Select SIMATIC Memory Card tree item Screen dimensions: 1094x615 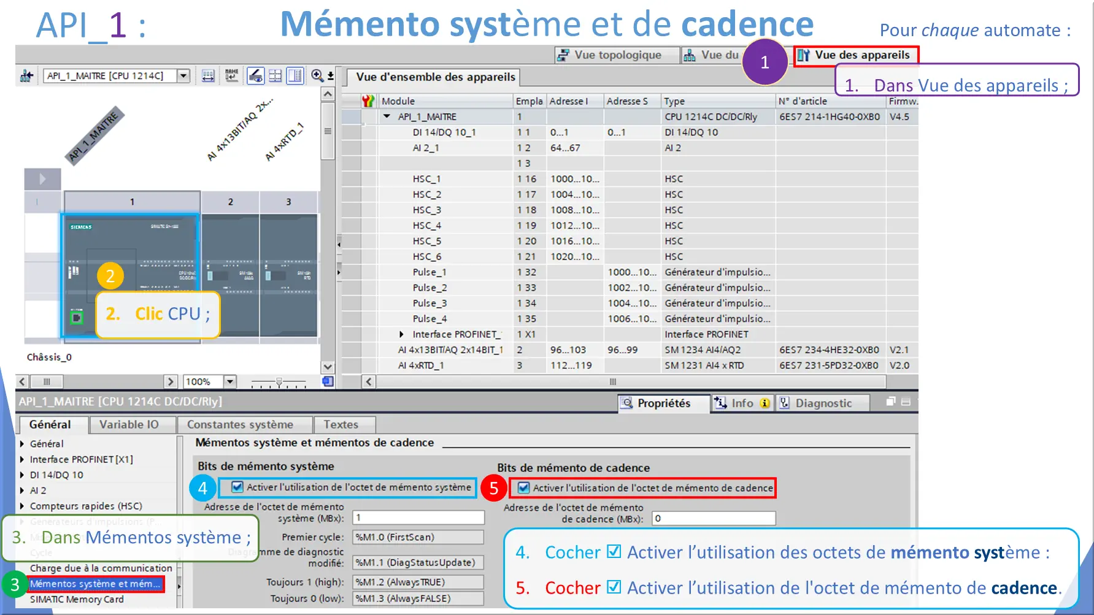77,600
